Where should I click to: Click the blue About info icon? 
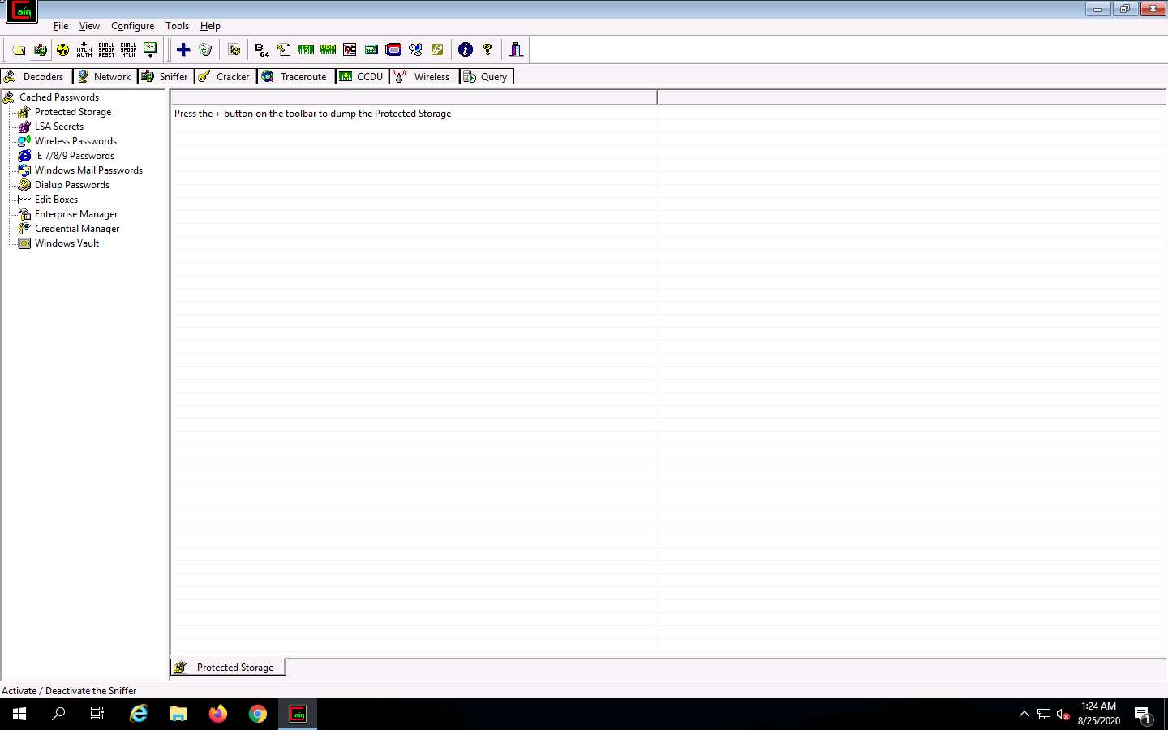(466, 50)
